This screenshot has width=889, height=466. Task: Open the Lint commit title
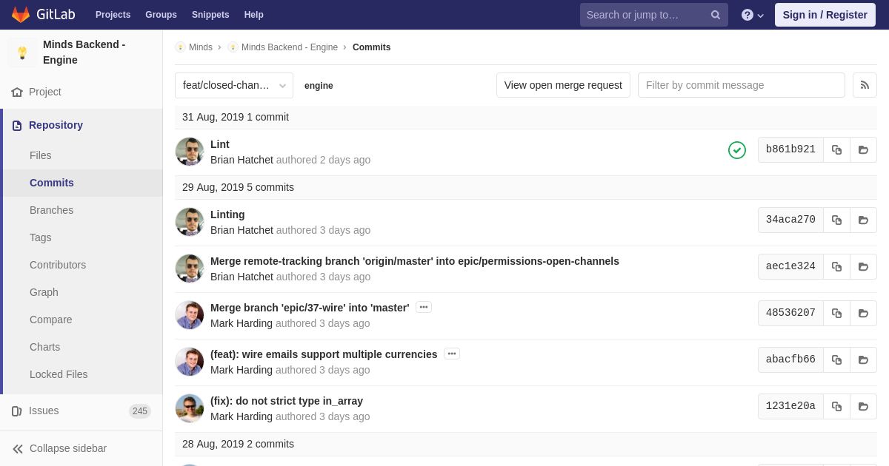click(220, 144)
